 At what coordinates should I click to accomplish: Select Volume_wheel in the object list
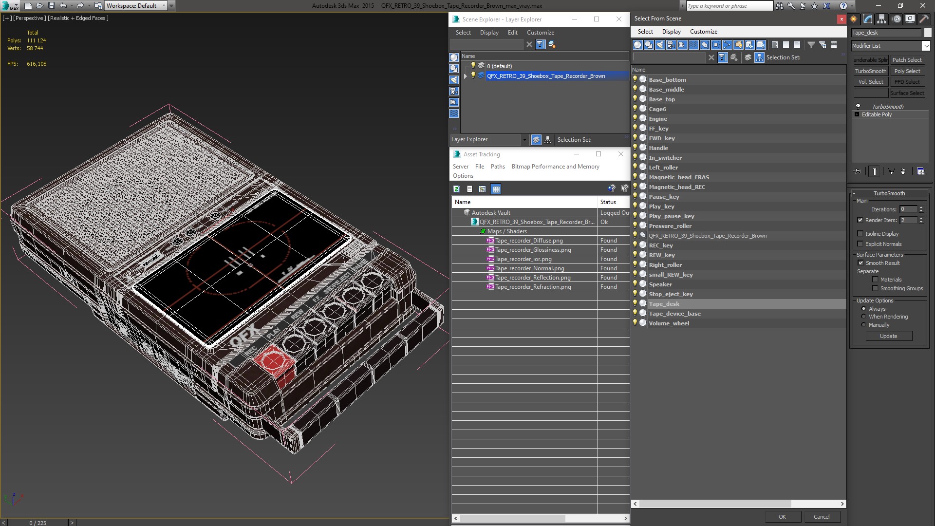click(669, 323)
